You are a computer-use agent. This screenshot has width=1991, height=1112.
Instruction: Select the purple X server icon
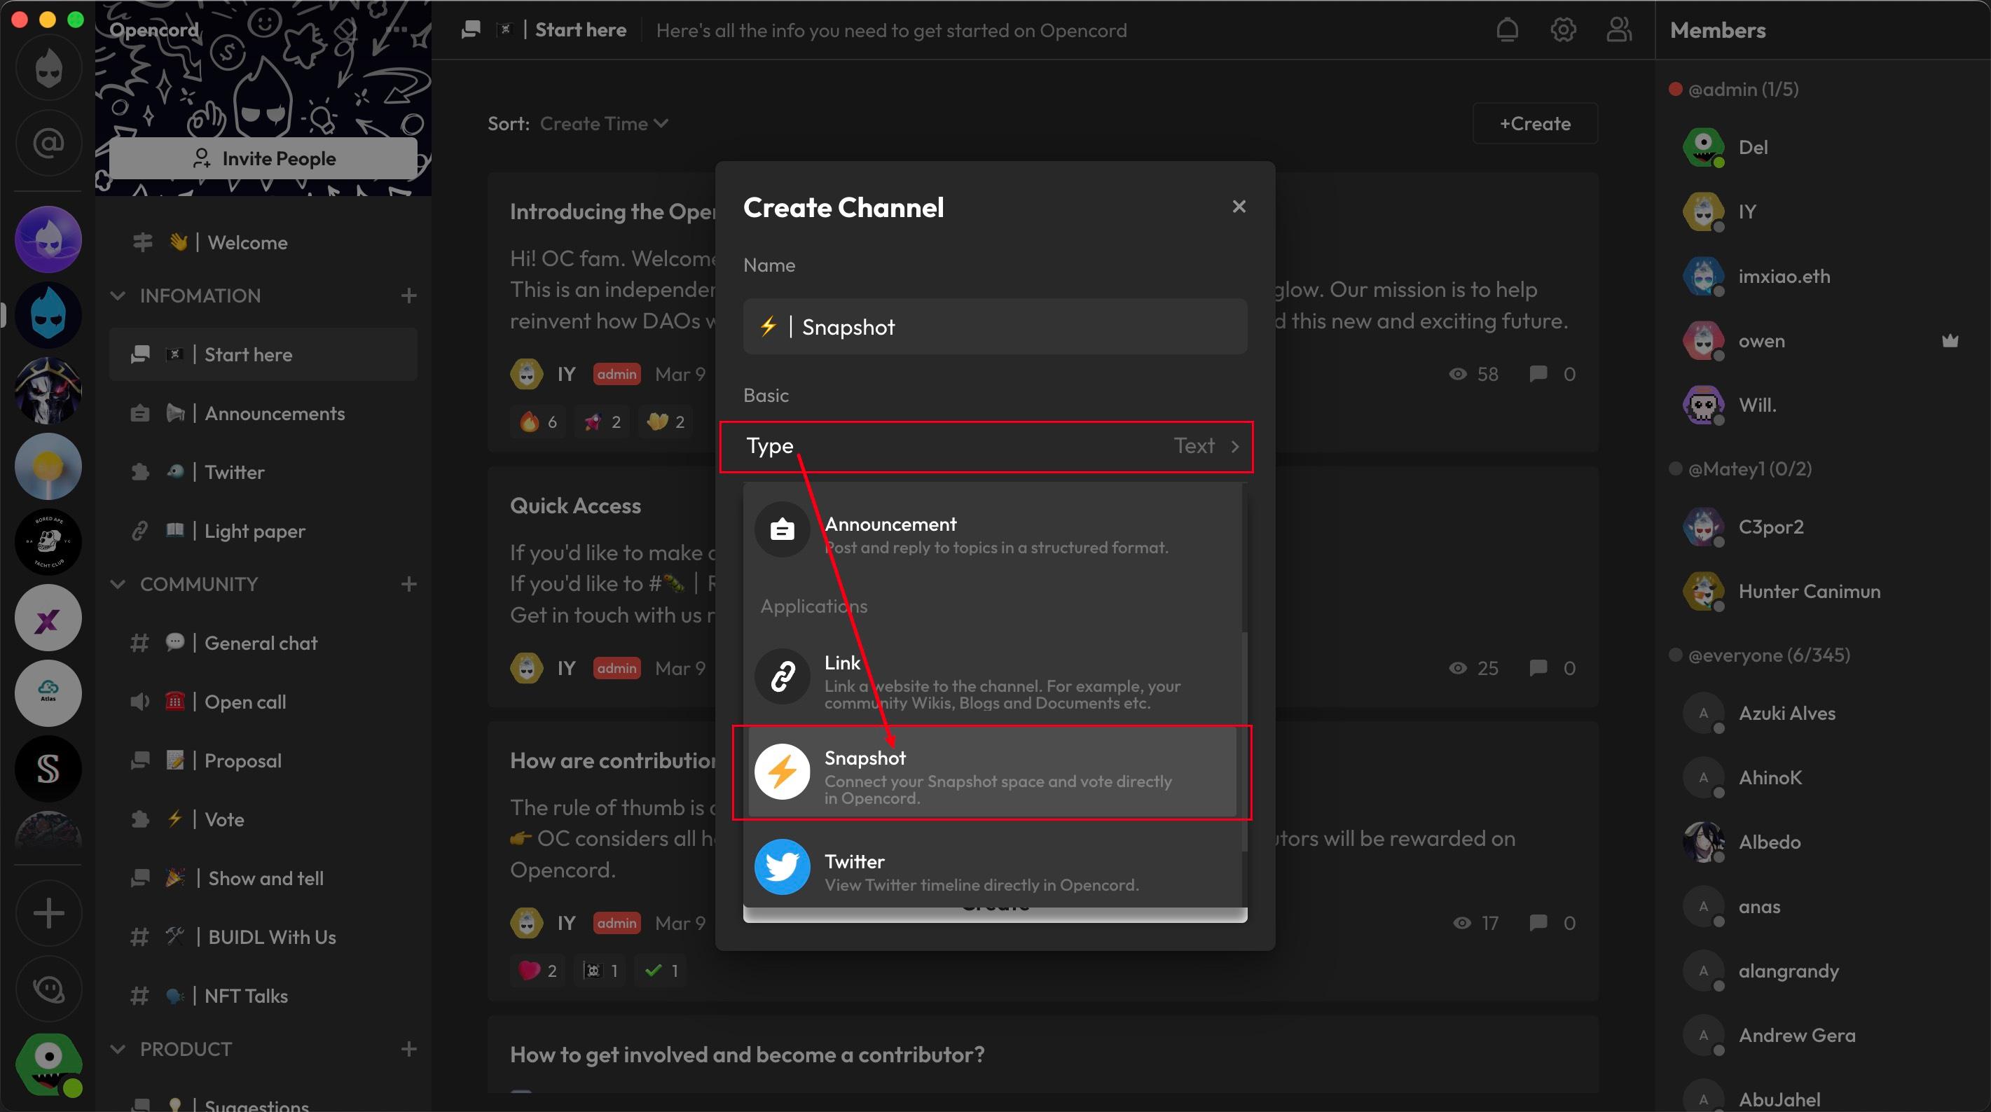[49, 618]
